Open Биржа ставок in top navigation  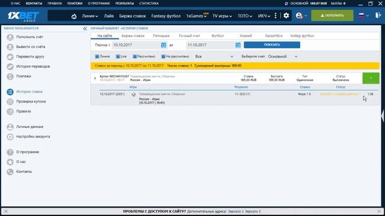point(132,16)
